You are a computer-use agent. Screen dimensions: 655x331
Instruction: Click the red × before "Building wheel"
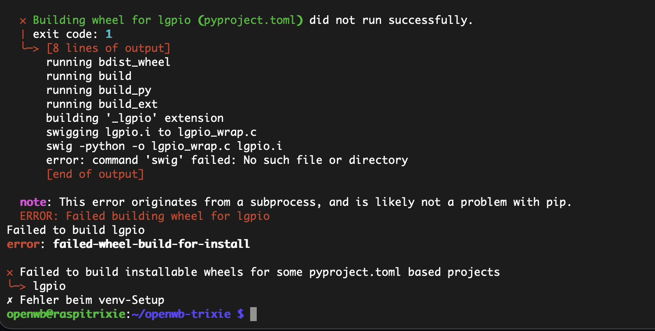coord(23,21)
